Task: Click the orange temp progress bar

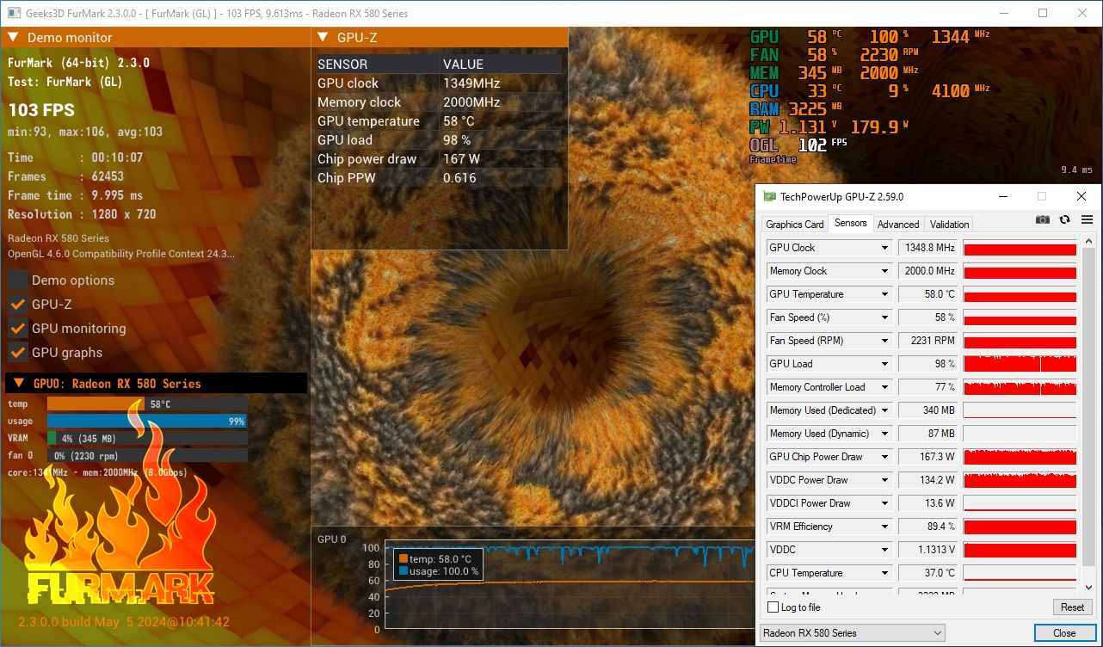Action: click(x=147, y=404)
